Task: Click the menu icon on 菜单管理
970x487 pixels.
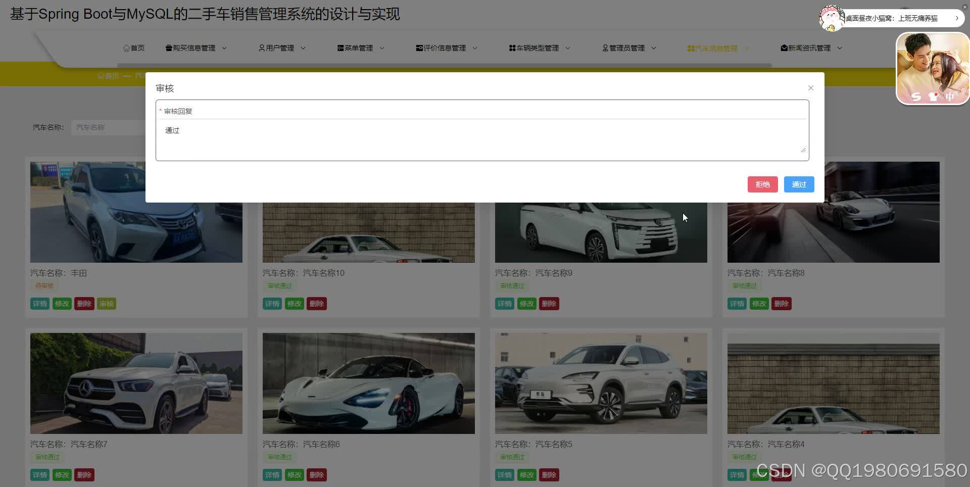Action: point(339,47)
